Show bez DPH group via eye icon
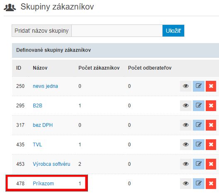Image resolution: width=219 pixels, height=194 pixels. [x=186, y=125]
